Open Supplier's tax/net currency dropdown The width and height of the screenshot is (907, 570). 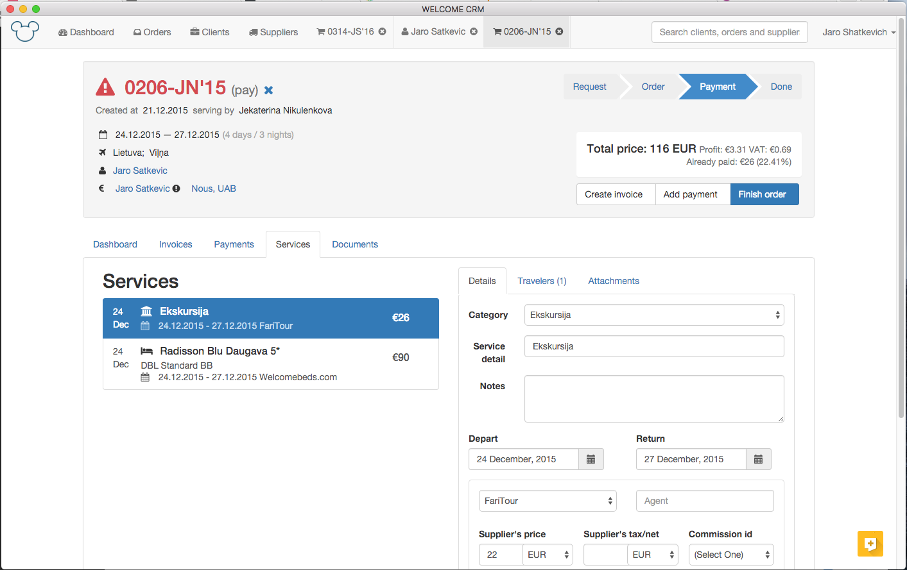653,555
